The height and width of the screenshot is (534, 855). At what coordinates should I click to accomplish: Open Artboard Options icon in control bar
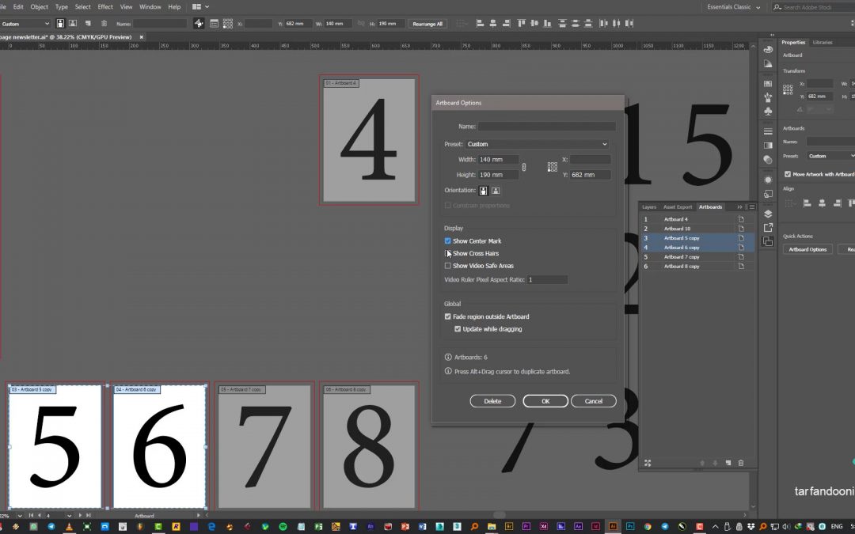(x=214, y=24)
